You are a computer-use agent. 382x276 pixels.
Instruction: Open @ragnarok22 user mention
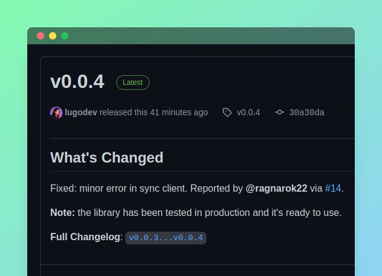[x=276, y=189]
